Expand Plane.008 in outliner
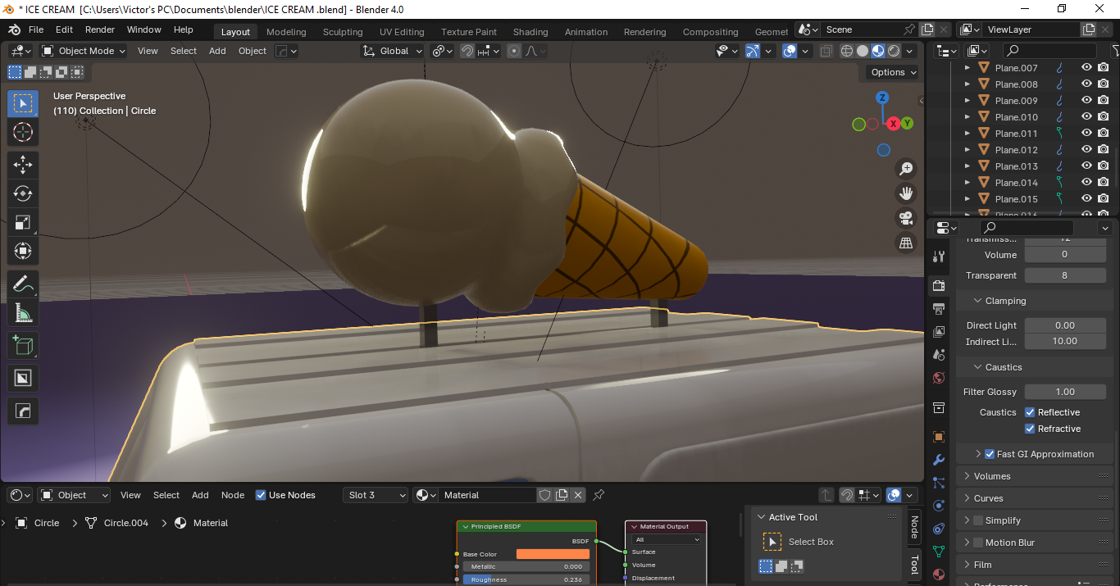The height and width of the screenshot is (586, 1120). coord(967,84)
